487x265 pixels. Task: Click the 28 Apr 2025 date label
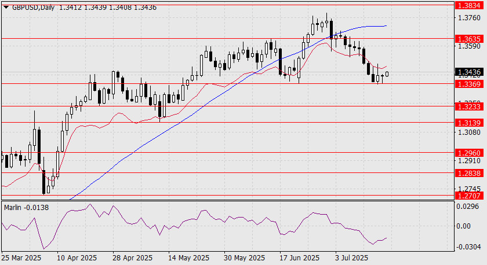point(133,258)
